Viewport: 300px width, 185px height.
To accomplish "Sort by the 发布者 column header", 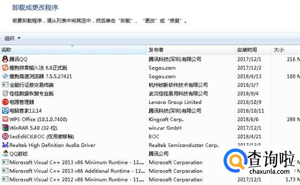I will coord(190,50).
